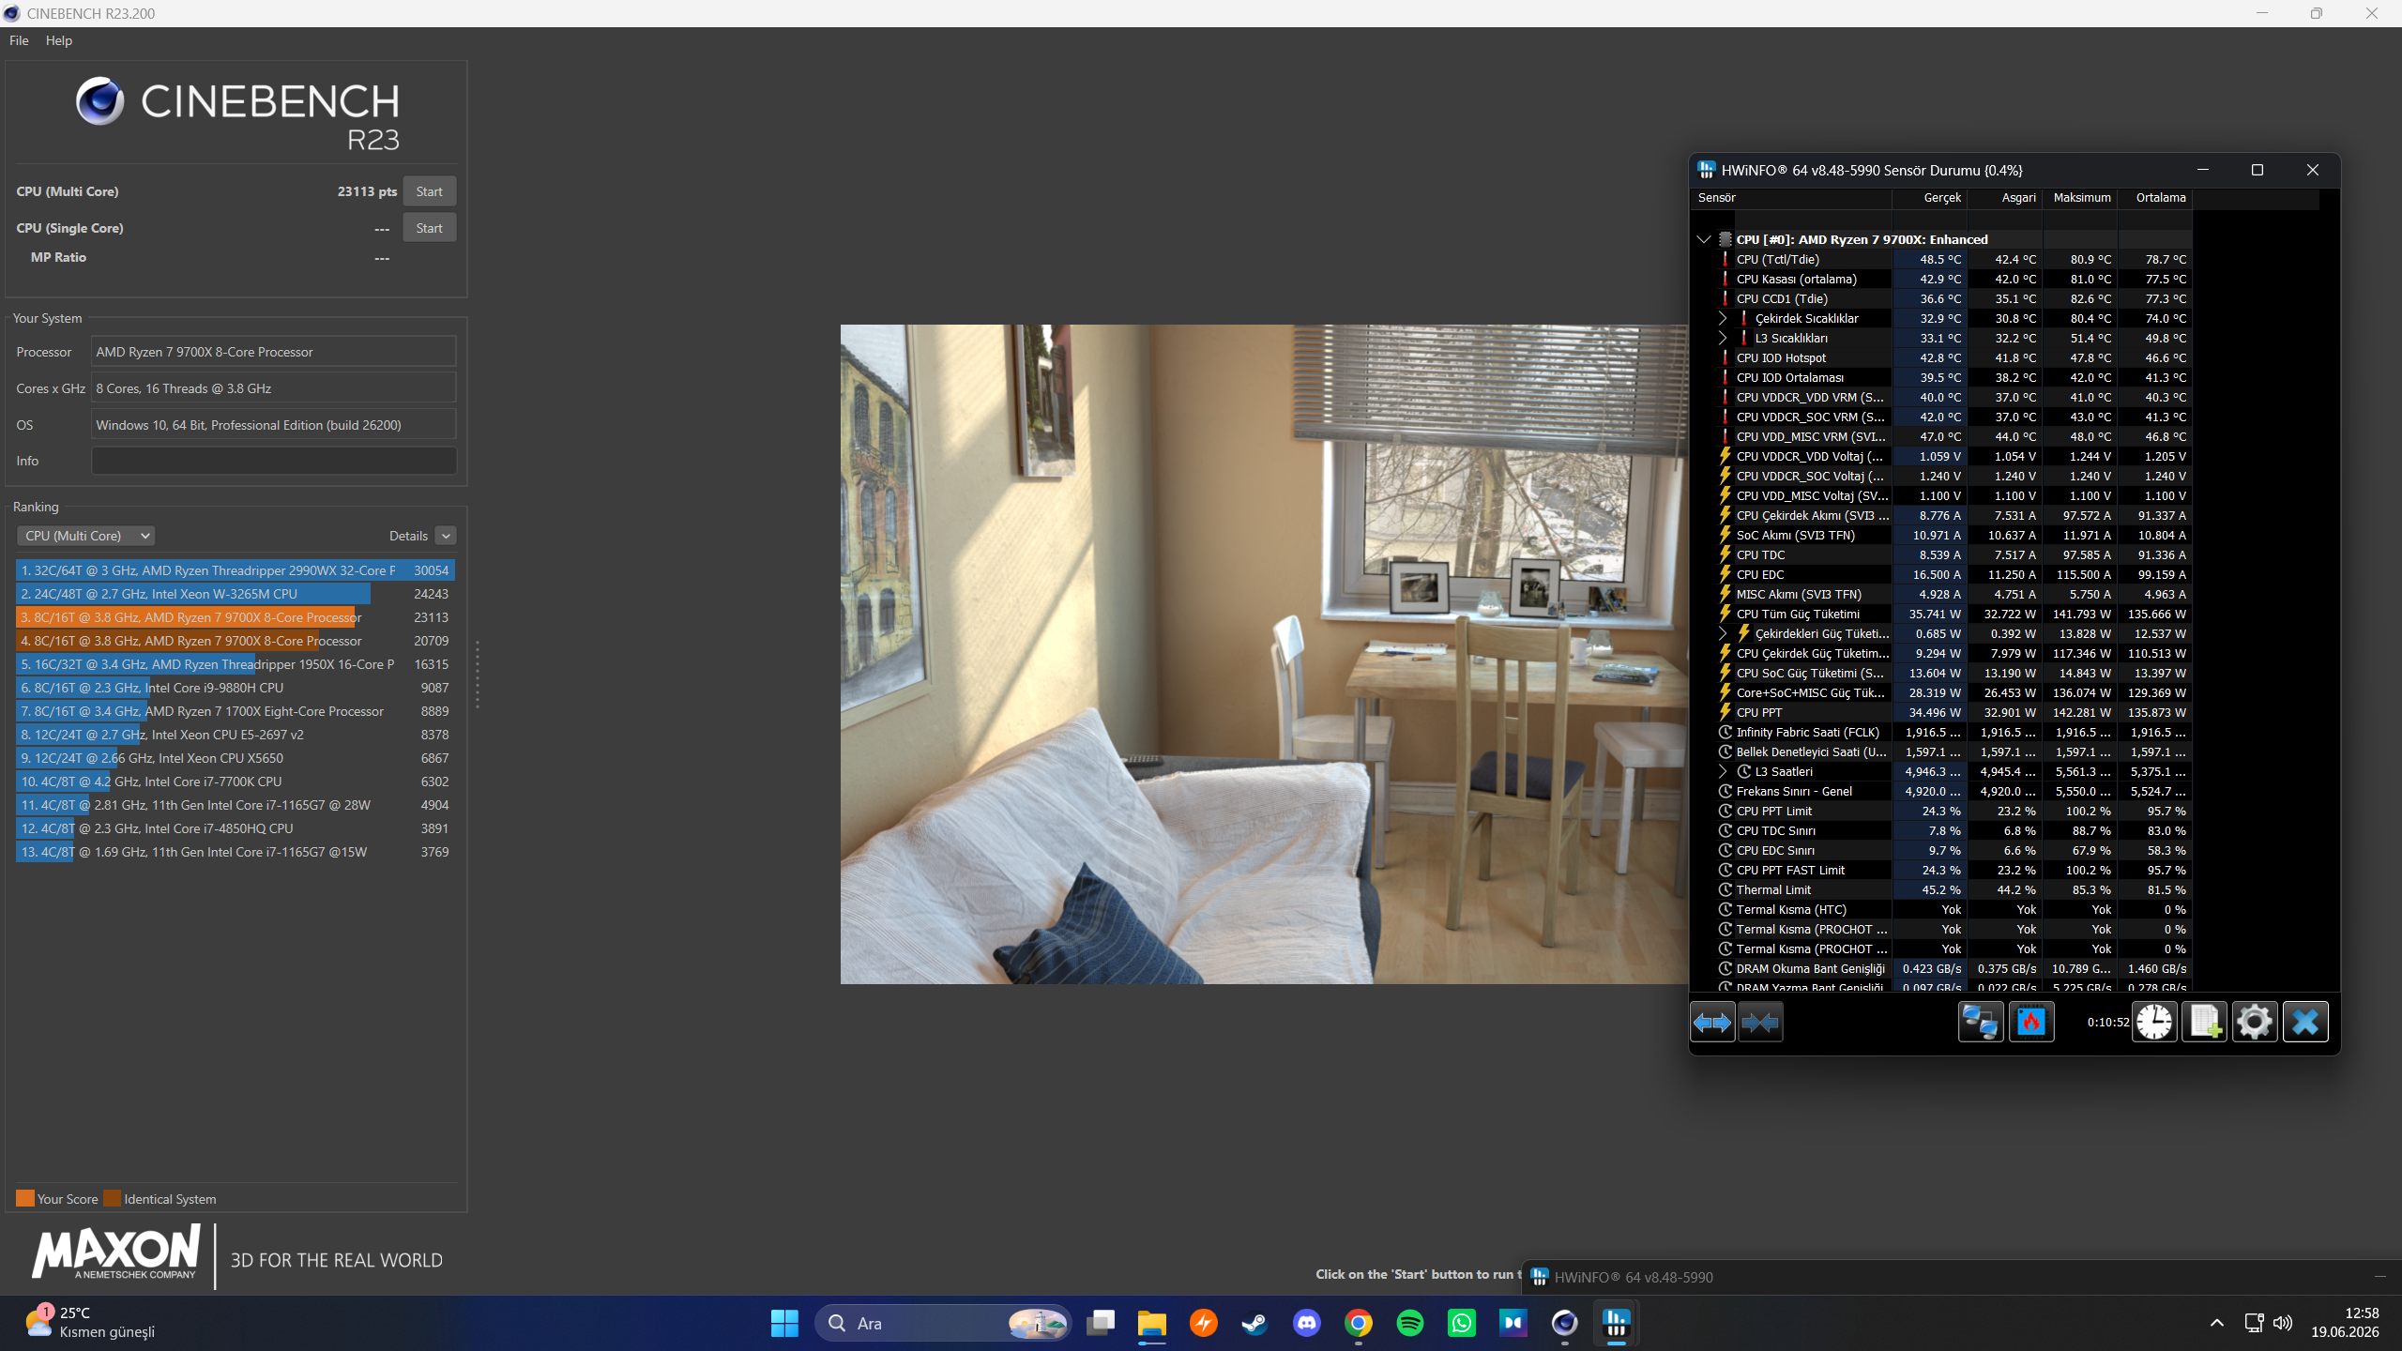Select ranking row Intel Core i9-9880H CPU
The width and height of the screenshot is (2402, 1351).
point(236,688)
